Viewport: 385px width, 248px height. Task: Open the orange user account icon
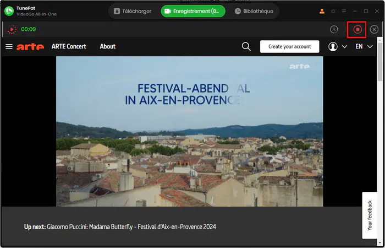(x=322, y=11)
